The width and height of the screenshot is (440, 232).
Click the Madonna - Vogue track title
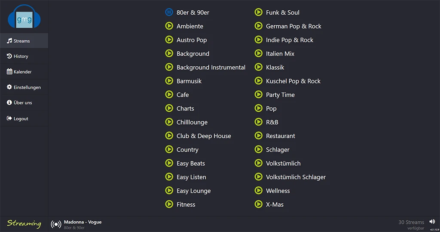[82, 222]
